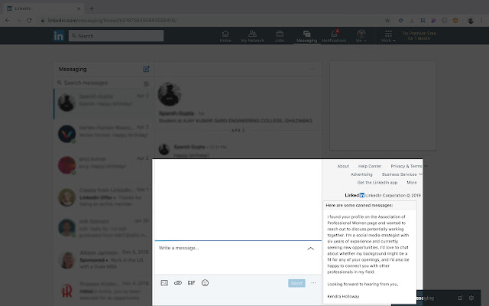The height and width of the screenshot is (306, 489).
Task: Click the More footer link
Action: pos(412,182)
